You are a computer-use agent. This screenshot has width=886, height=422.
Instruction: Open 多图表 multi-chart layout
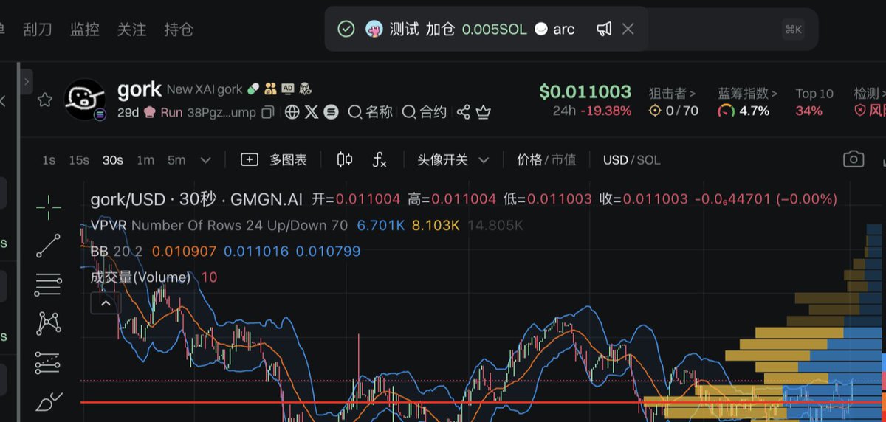274,160
